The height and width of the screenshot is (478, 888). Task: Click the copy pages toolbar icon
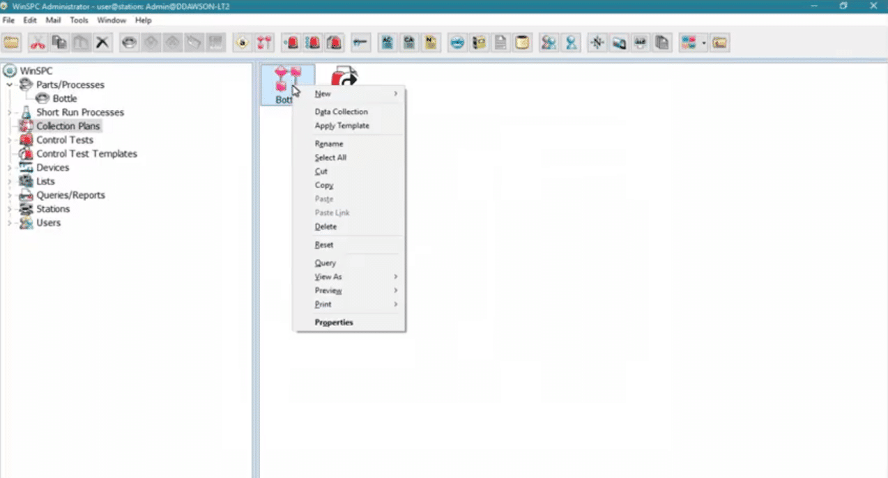point(662,43)
